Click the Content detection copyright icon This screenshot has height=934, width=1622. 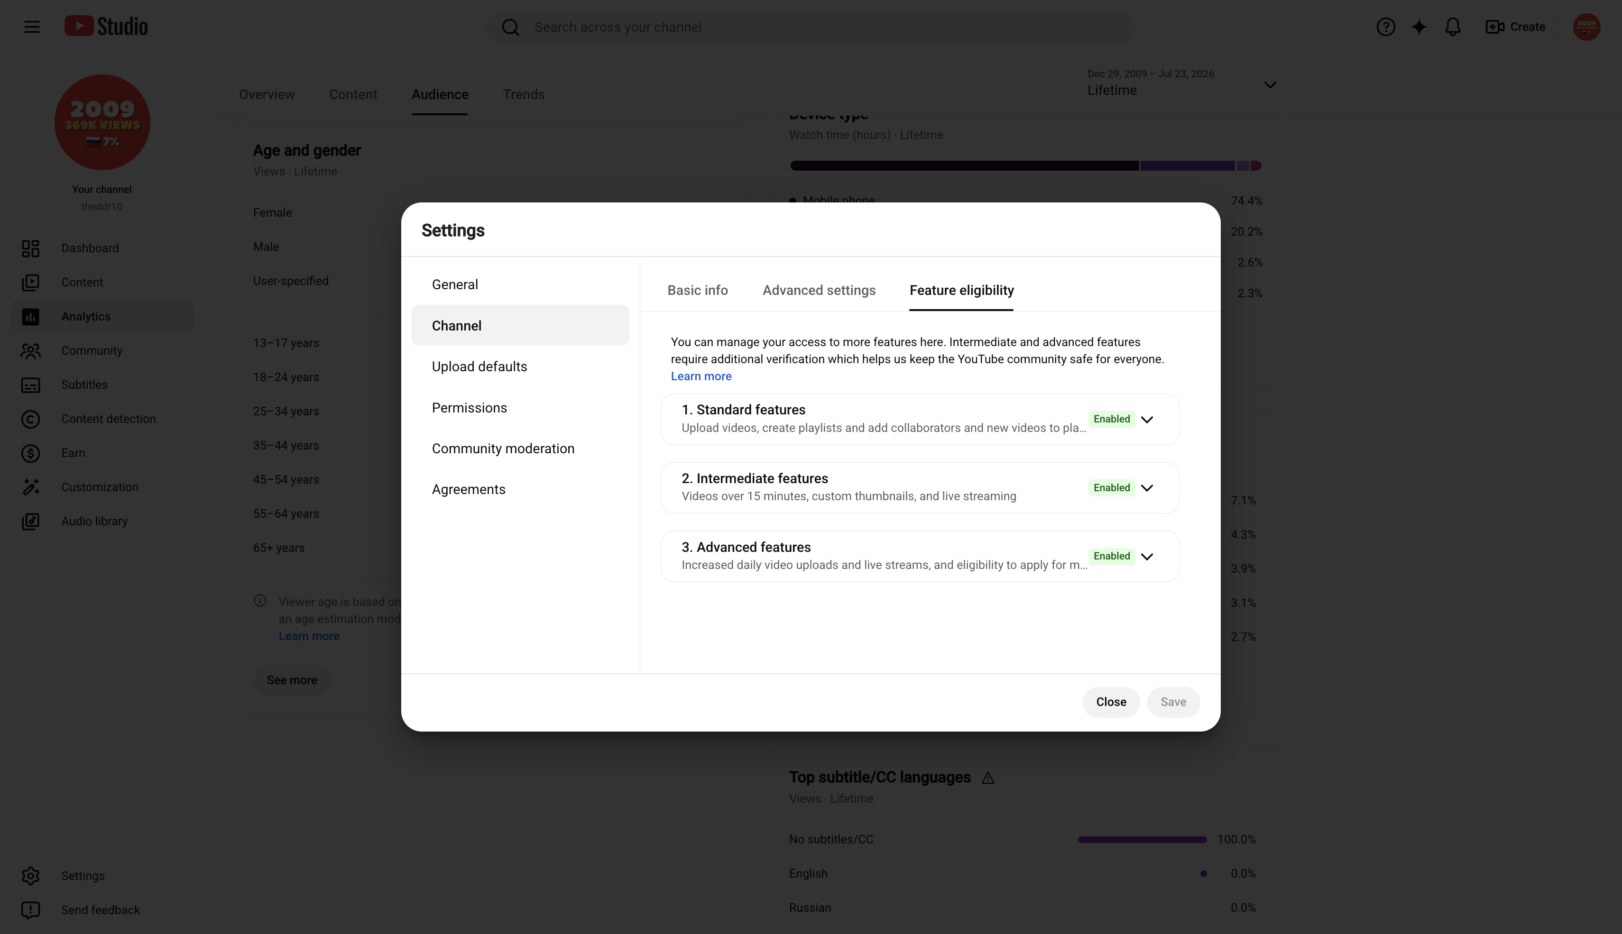point(30,419)
